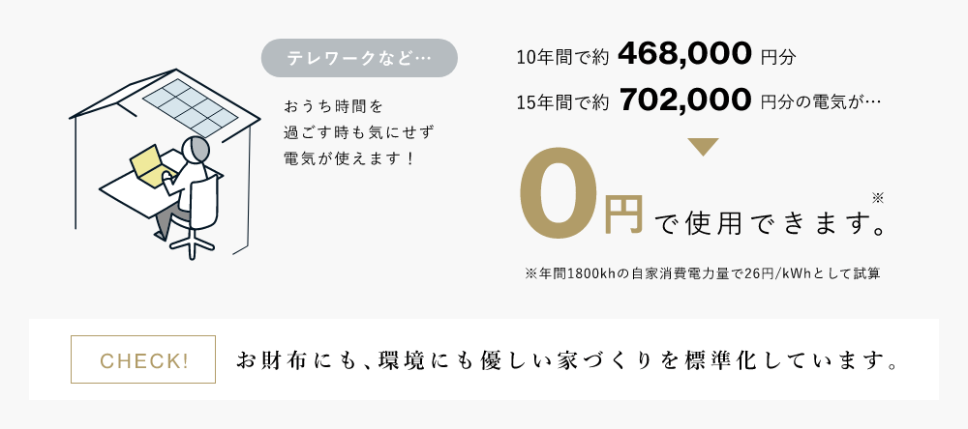The height and width of the screenshot is (429, 968).
Task: Click the solar panel on the roof
Action: [x=192, y=109]
